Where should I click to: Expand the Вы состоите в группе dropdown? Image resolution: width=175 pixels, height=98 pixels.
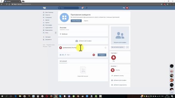tap(118, 47)
